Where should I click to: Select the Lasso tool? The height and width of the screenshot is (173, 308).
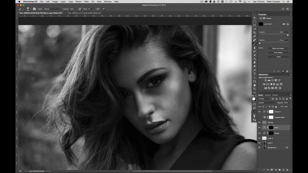[x=255, y=25]
